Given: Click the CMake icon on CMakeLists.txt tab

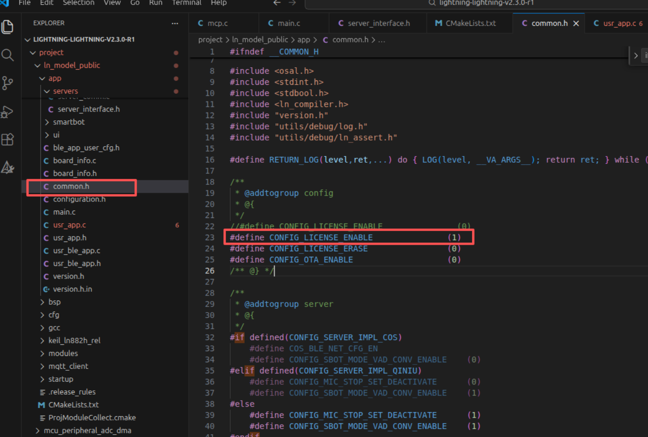Looking at the screenshot, I should [438, 23].
